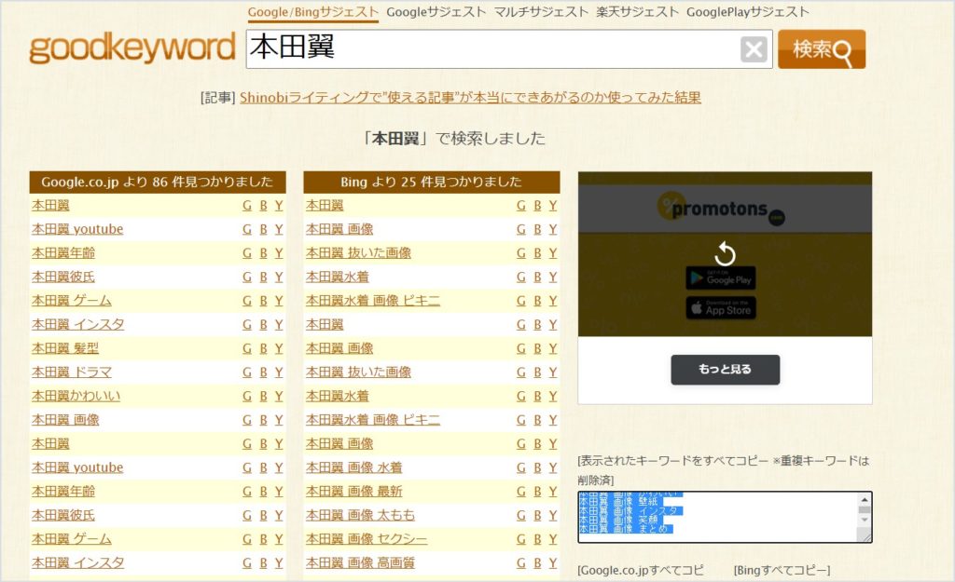Click B link in the 本田翼 画像 水着 row

pyautogui.click(x=537, y=467)
